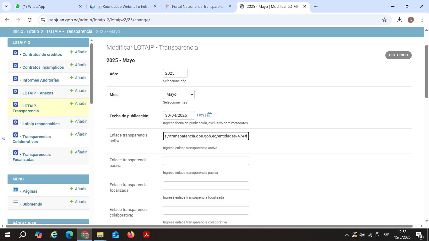Click the Enlace transparencia pasiva field
This screenshot has height=241, width=429.
[206, 161]
